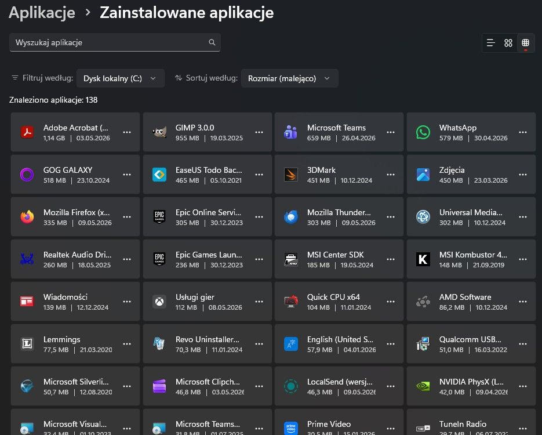Click the "Epic Games Laun..." app name
This screenshot has width=542, height=435.
[x=209, y=255]
